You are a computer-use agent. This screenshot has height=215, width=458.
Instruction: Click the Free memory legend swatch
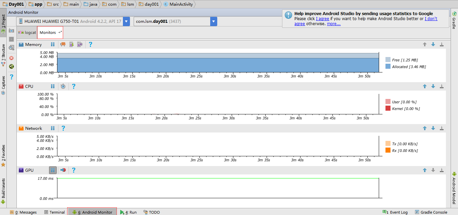pyautogui.click(x=388, y=60)
